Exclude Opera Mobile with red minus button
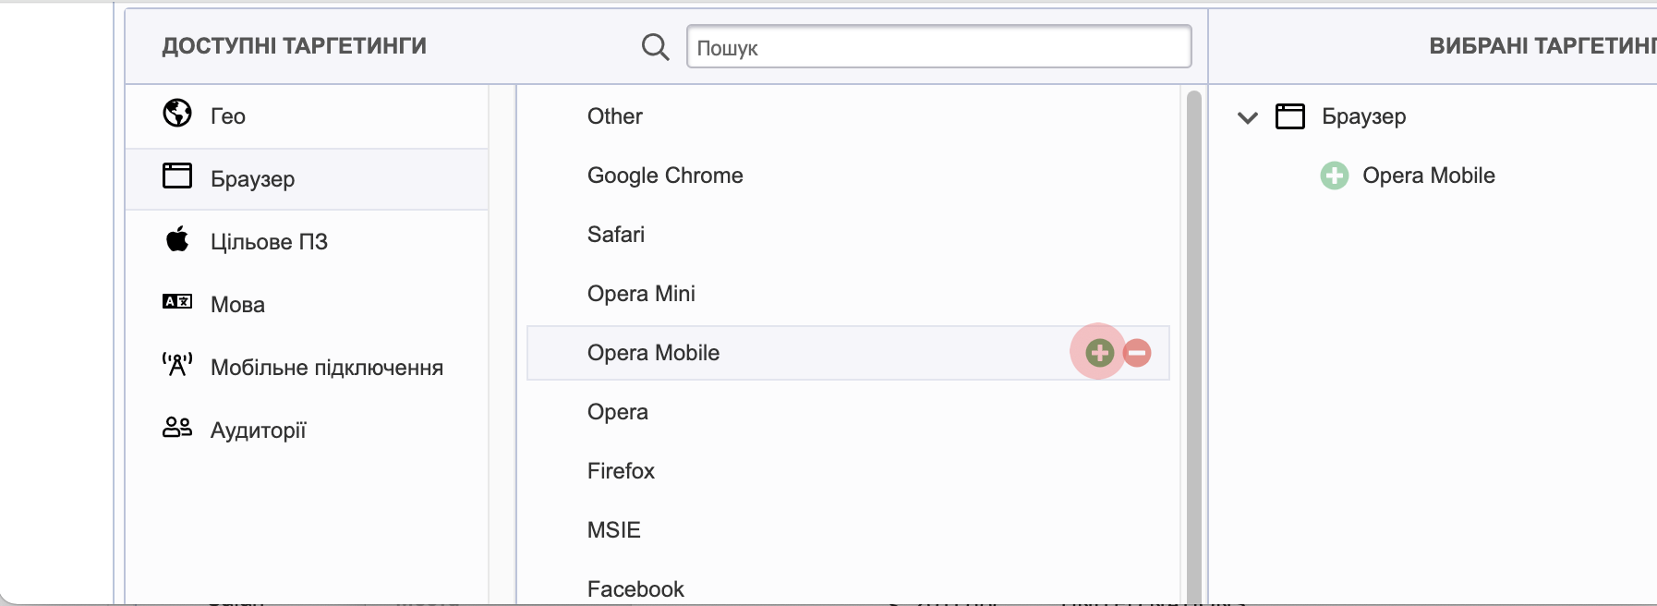 (1137, 353)
